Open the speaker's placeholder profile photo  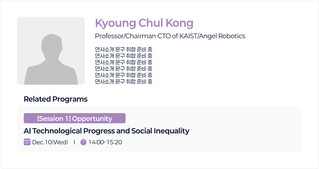[x=51, y=51]
